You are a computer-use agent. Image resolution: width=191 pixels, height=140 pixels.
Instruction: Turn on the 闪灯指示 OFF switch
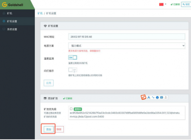(x=73, y=70)
